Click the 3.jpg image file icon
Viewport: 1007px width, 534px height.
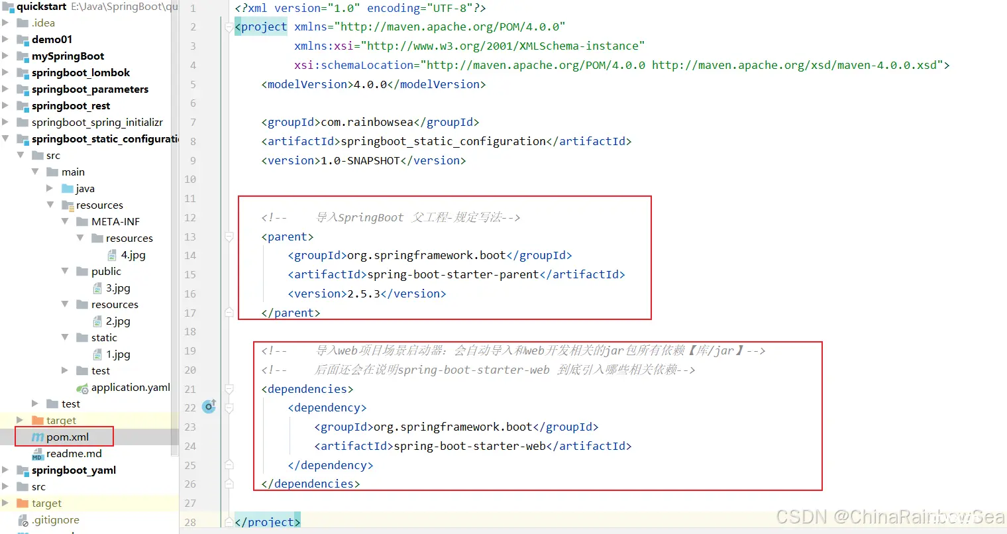tap(97, 288)
